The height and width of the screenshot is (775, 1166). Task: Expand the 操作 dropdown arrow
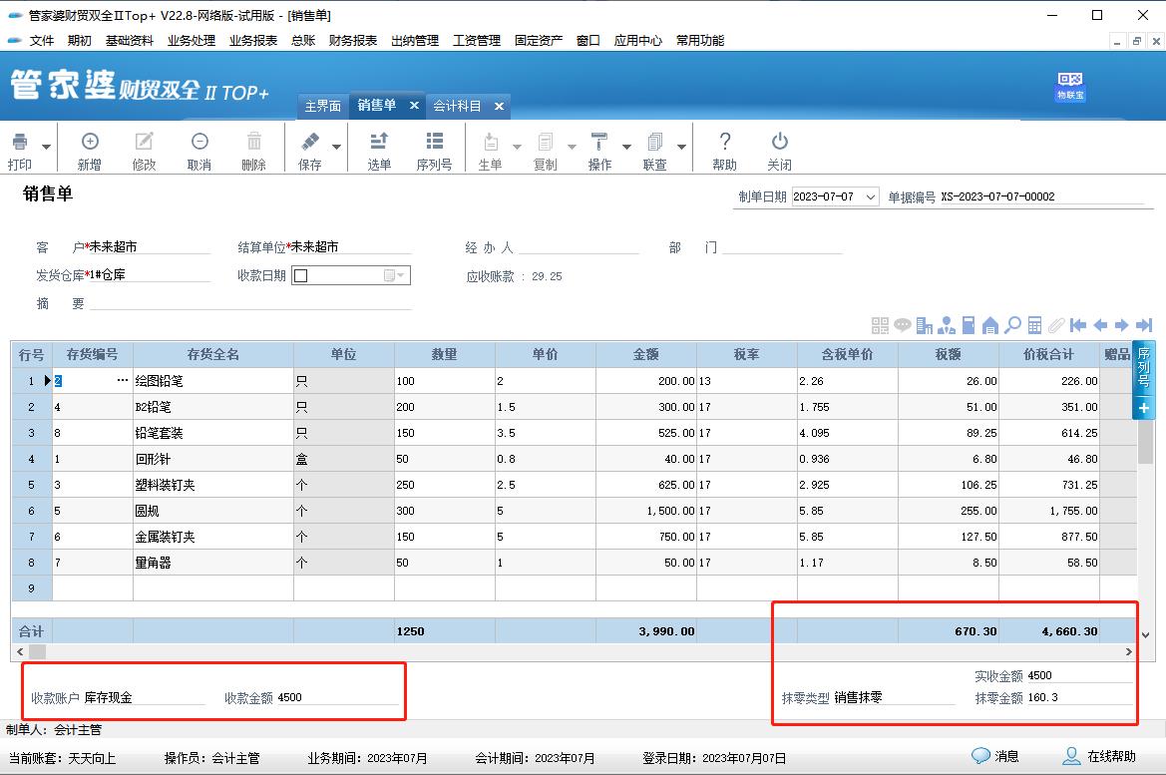[x=626, y=147]
